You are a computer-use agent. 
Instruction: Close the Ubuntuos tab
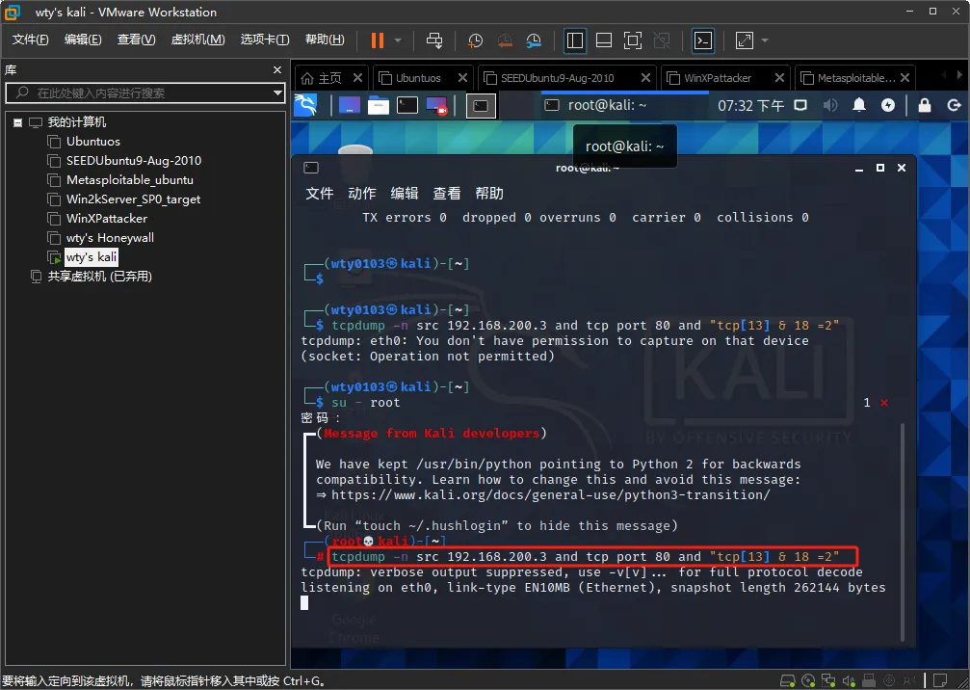(x=462, y=78)
